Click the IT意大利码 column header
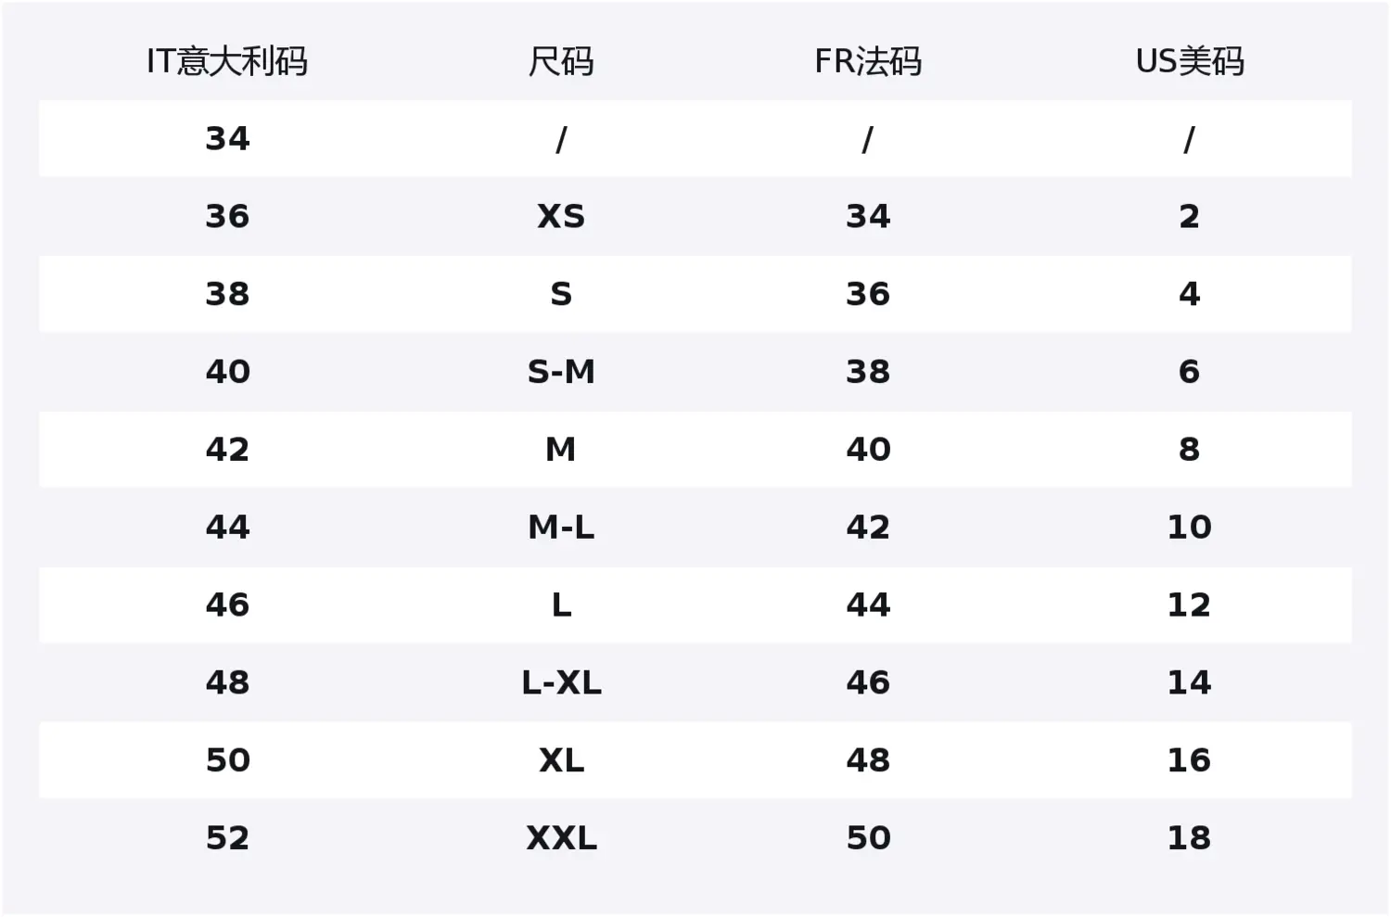Screen dimensions: 1391x917 (227, 61)
